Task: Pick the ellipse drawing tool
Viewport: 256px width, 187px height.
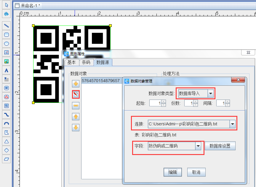Action: point(7,44)
